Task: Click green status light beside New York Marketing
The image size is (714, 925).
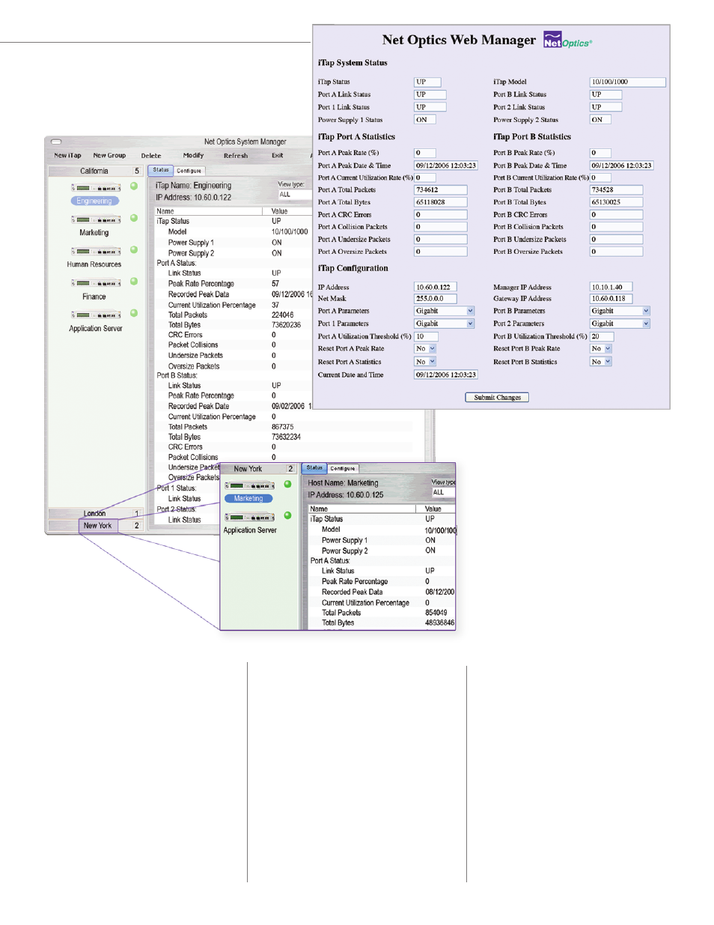Action: click(287, 484)
